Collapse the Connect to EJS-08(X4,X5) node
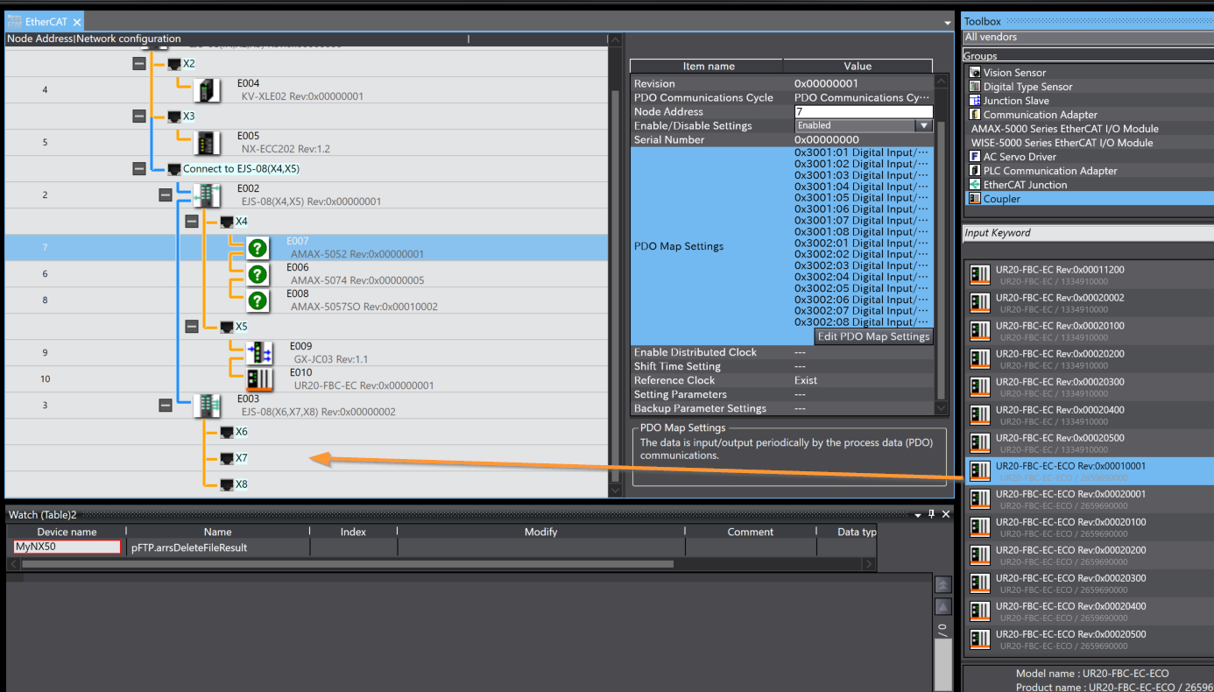 pyautogui.click(x=138, y=169)
